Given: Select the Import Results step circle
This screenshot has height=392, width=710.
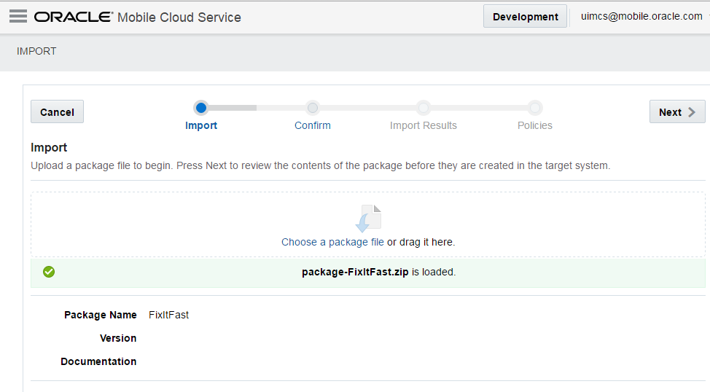Looking at the screenshot, I should (424, 108).
